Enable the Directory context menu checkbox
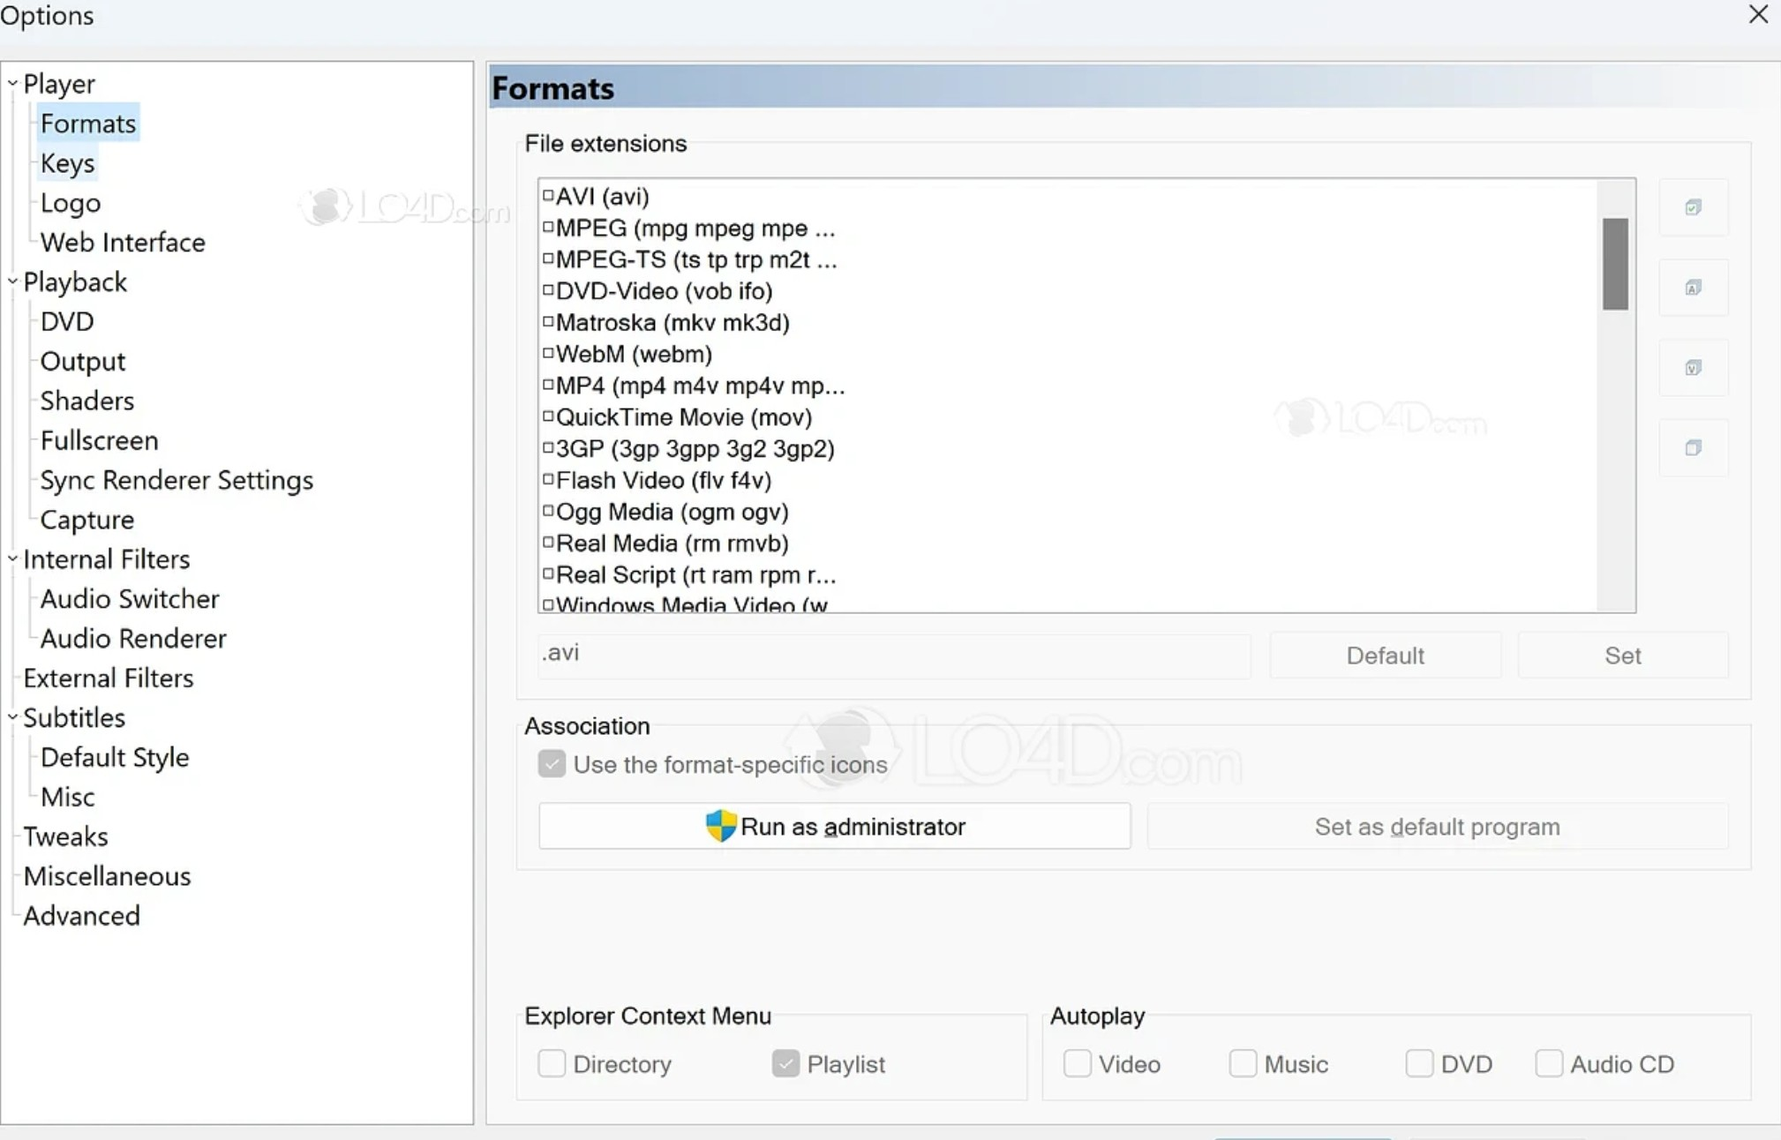 552,1063
